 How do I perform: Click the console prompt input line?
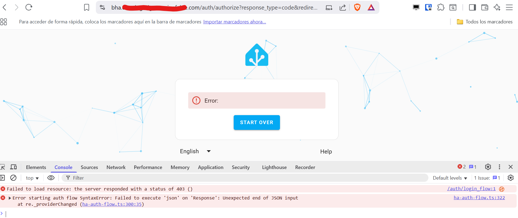[259, 214]
